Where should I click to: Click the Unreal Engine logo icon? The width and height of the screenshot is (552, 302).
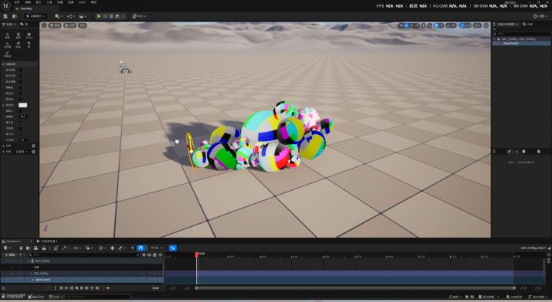(5, 5)
